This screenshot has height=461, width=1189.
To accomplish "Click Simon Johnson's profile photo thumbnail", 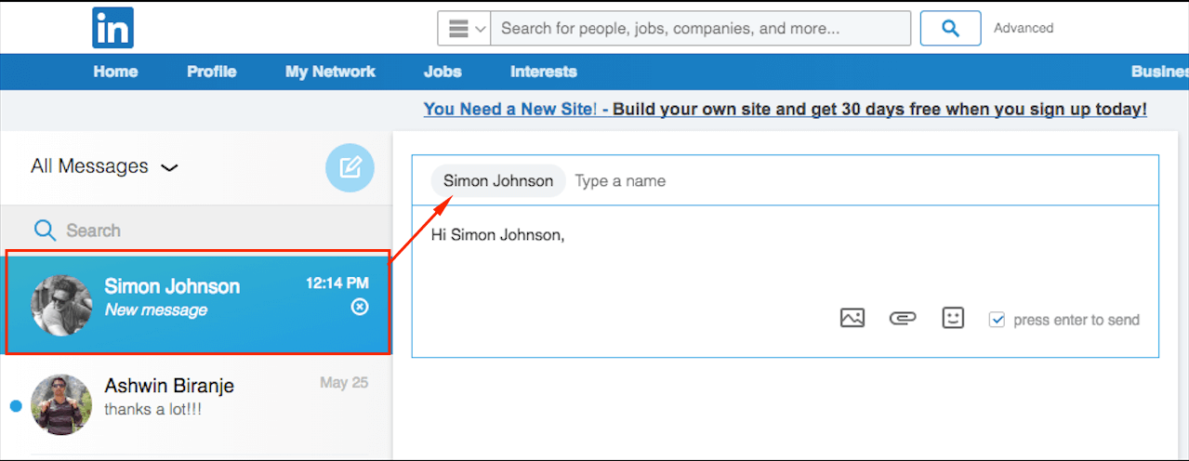I will tap(61, 305).
